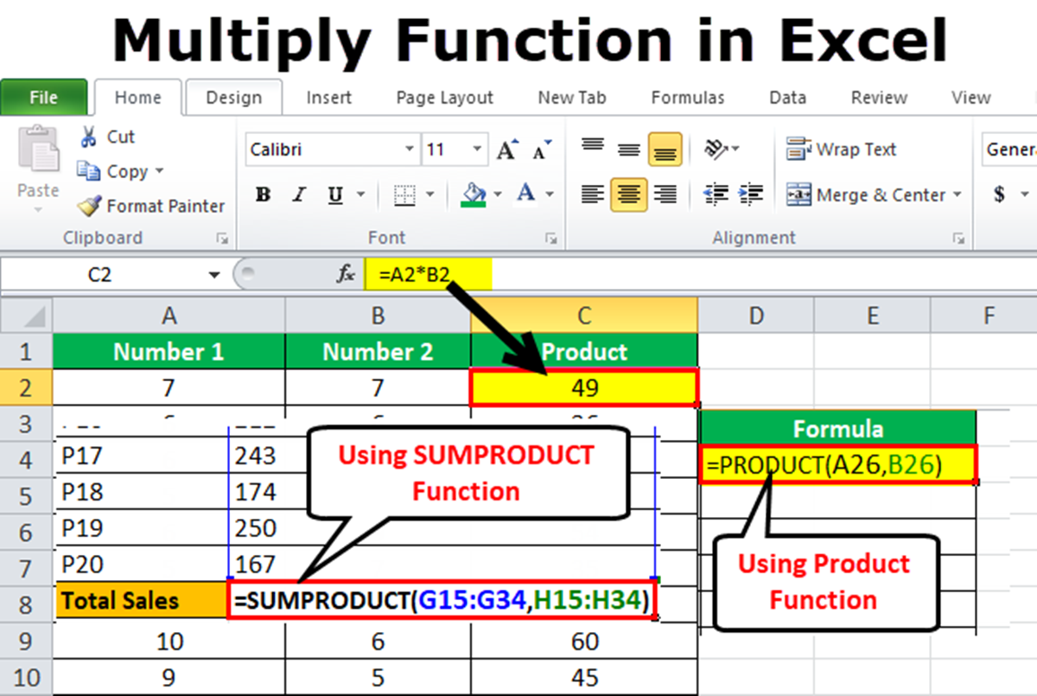Screen dimensions: 1037x696
Task: Click the Increase Indent icon
Action: pyautogui.click(x=751, y=195)
